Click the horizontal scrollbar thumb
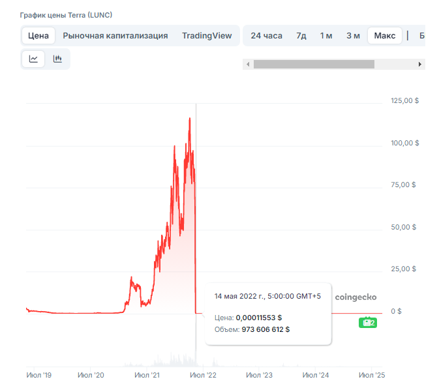This screenshot has width=439, height=388. point(314,64)
